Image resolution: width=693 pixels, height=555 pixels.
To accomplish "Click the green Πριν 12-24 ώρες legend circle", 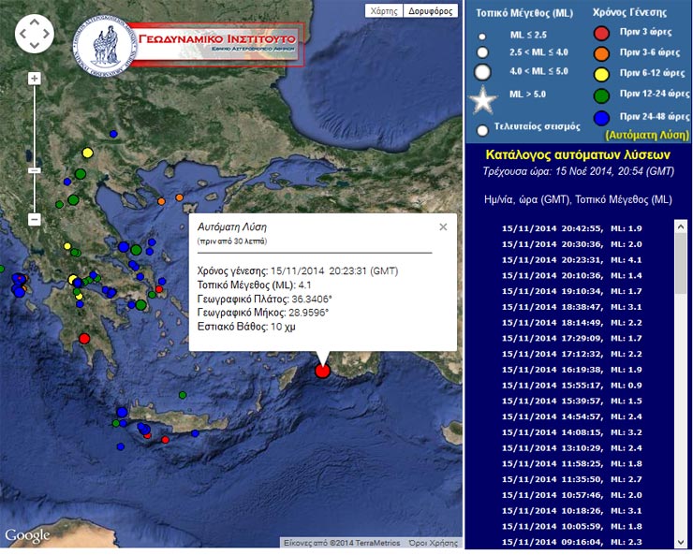I will click(x=601, y=95).
